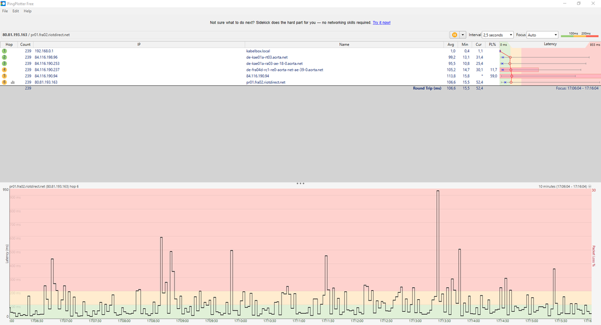Click the 933 ms max latency label
Viewport: 601px width, 325px height.
click(595, 45)
